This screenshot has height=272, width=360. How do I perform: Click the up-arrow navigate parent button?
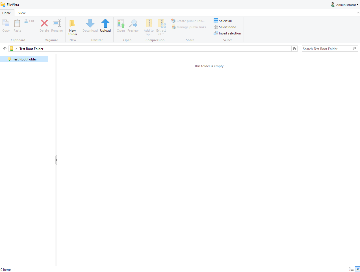pyautogui.click(x=5, y=49)
